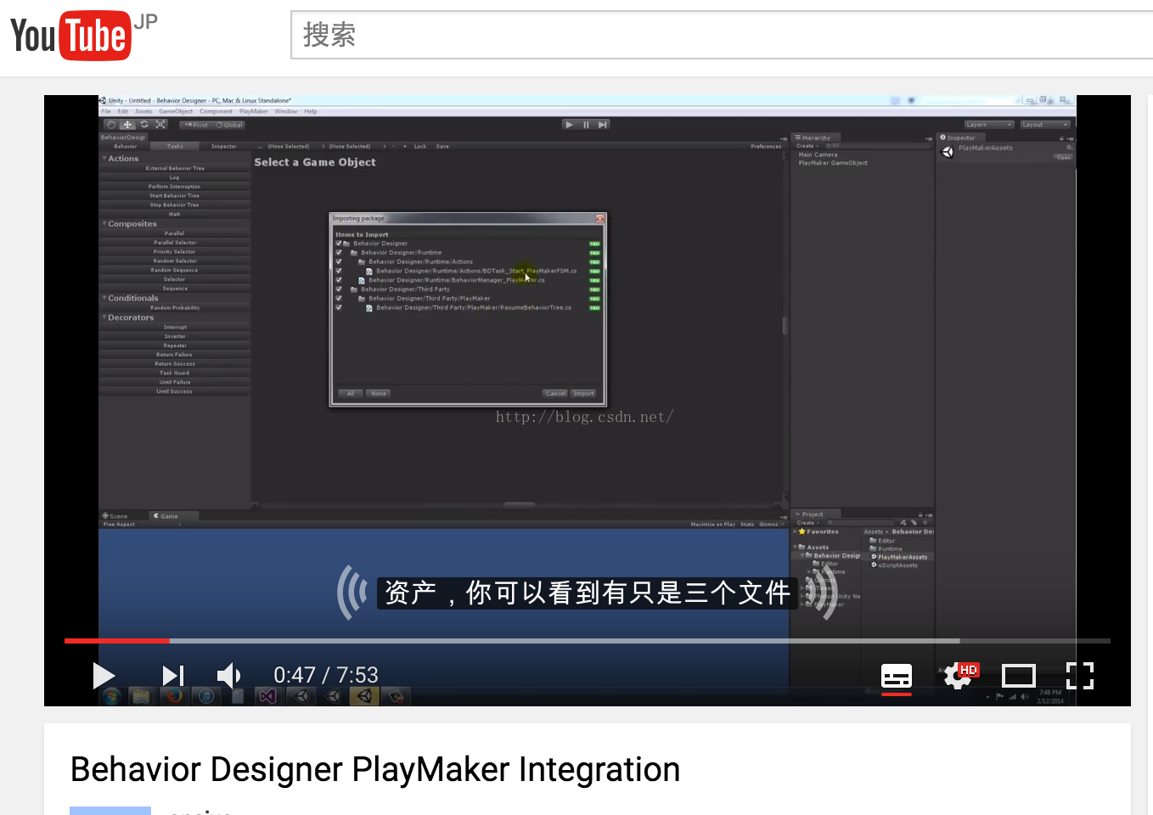Switch to theater mode
This screenshot has width=1153, height=815.
(1019, 676)
